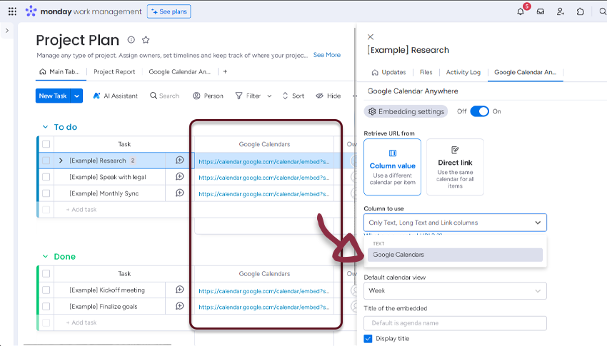
Task: Close the Research item side panel
Action: point(370,36)
